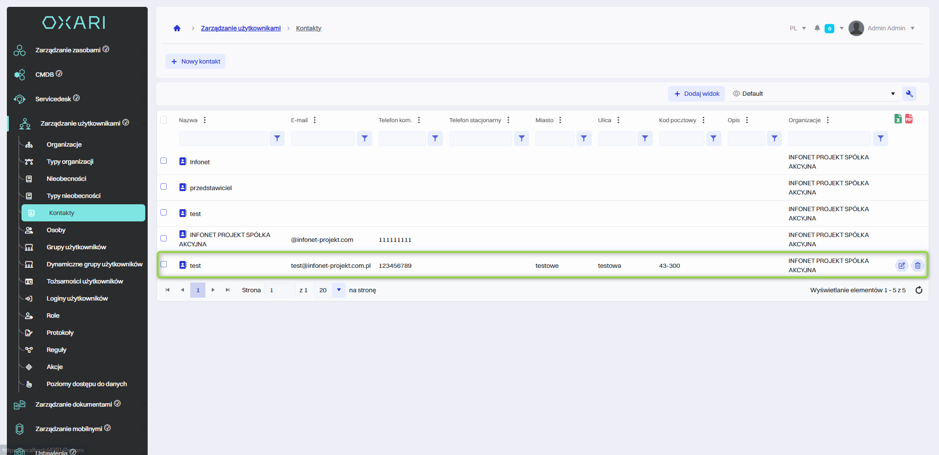The image size is (939, 455).
Task: Select the przedstawiciel row checkbox
Action: click(164, 187)
